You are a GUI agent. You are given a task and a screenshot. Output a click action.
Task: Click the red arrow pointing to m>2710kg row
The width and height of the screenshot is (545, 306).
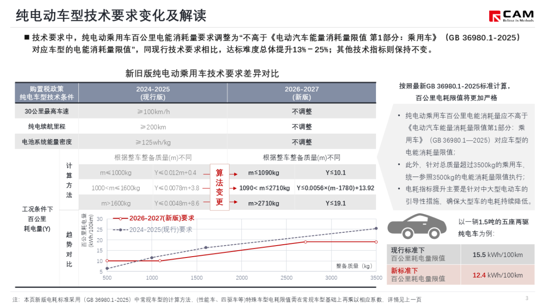(234, 201)
